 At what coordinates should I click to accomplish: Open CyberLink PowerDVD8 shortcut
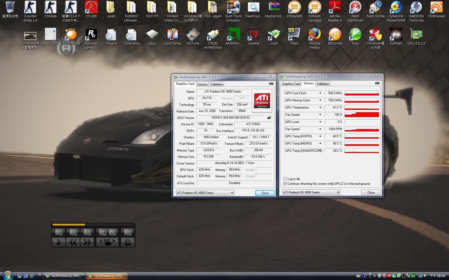pyautogui.click(x=396, y=11)
